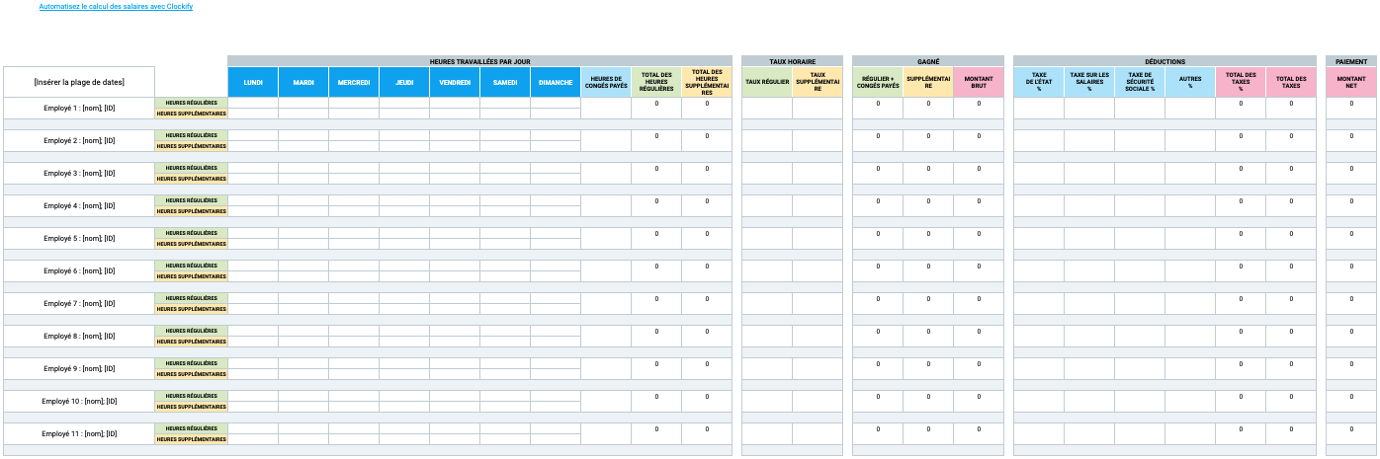Select the 'AUTRES %' column header
Screen dimensions: 1380x459
tap(1190, 82)
